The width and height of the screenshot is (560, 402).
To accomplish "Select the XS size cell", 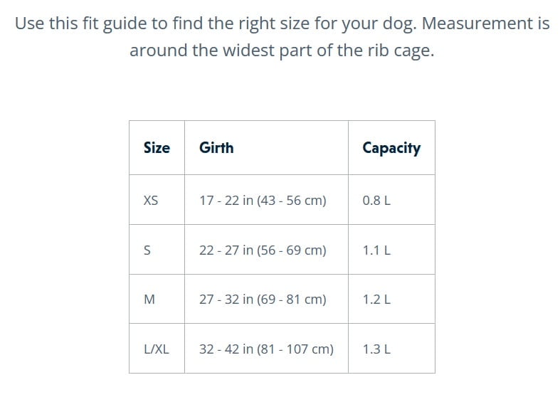I will 151,201.
